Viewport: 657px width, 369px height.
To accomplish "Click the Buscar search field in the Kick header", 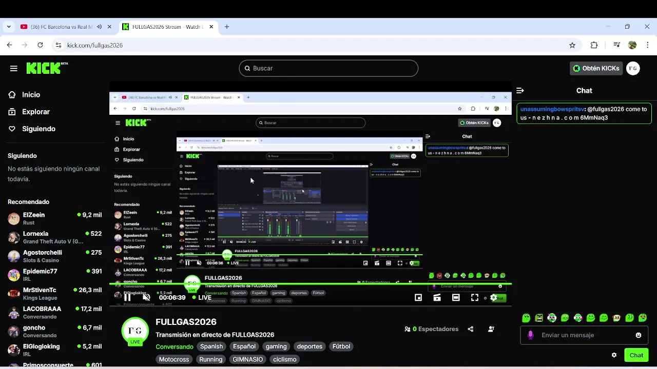I will click(328, 68).
